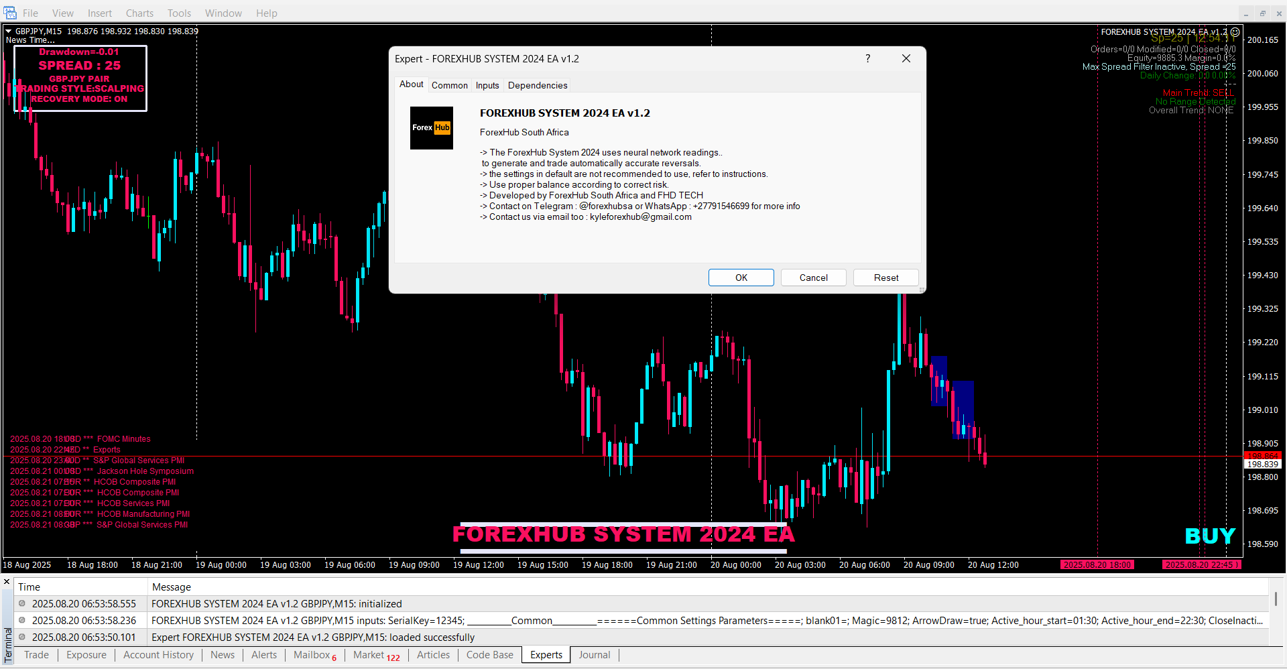Click the 'RECOVERY MODE: ON' label on the chart
The image size is (1287, 669).
click(x=79, y=99)
